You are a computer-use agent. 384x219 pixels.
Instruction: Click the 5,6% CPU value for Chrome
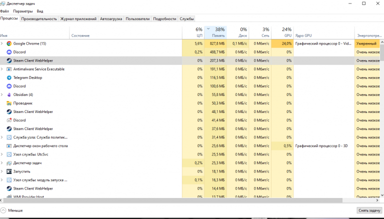tap(198, 43)
